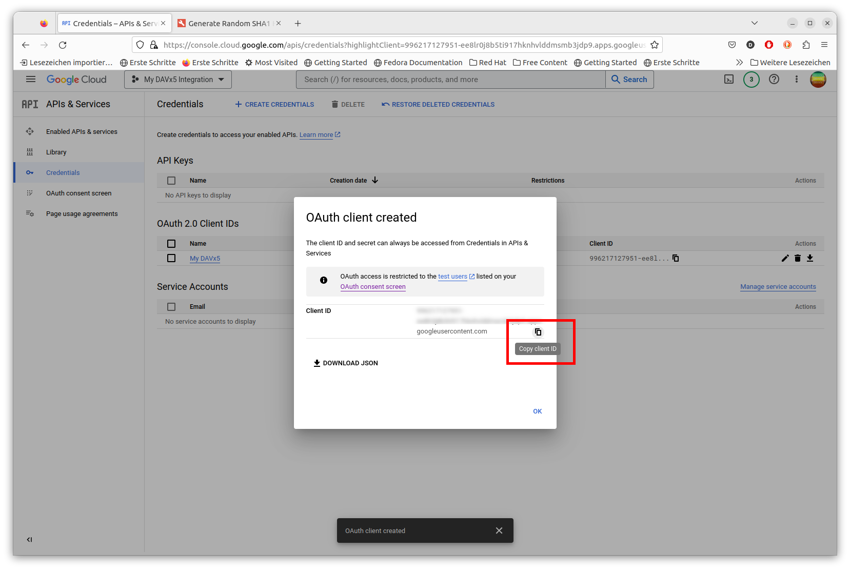Viewport: 850px width, 570px height.
Task: Select all API Keys checkbox
Action: tap(171, 181)
